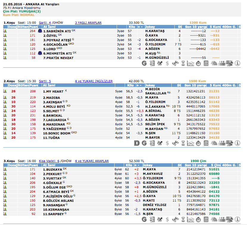Click the info circle icon for race 3

237,219
